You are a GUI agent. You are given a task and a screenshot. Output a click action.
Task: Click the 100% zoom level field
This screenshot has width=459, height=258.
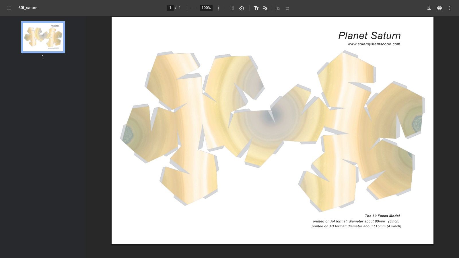(206, 8)
